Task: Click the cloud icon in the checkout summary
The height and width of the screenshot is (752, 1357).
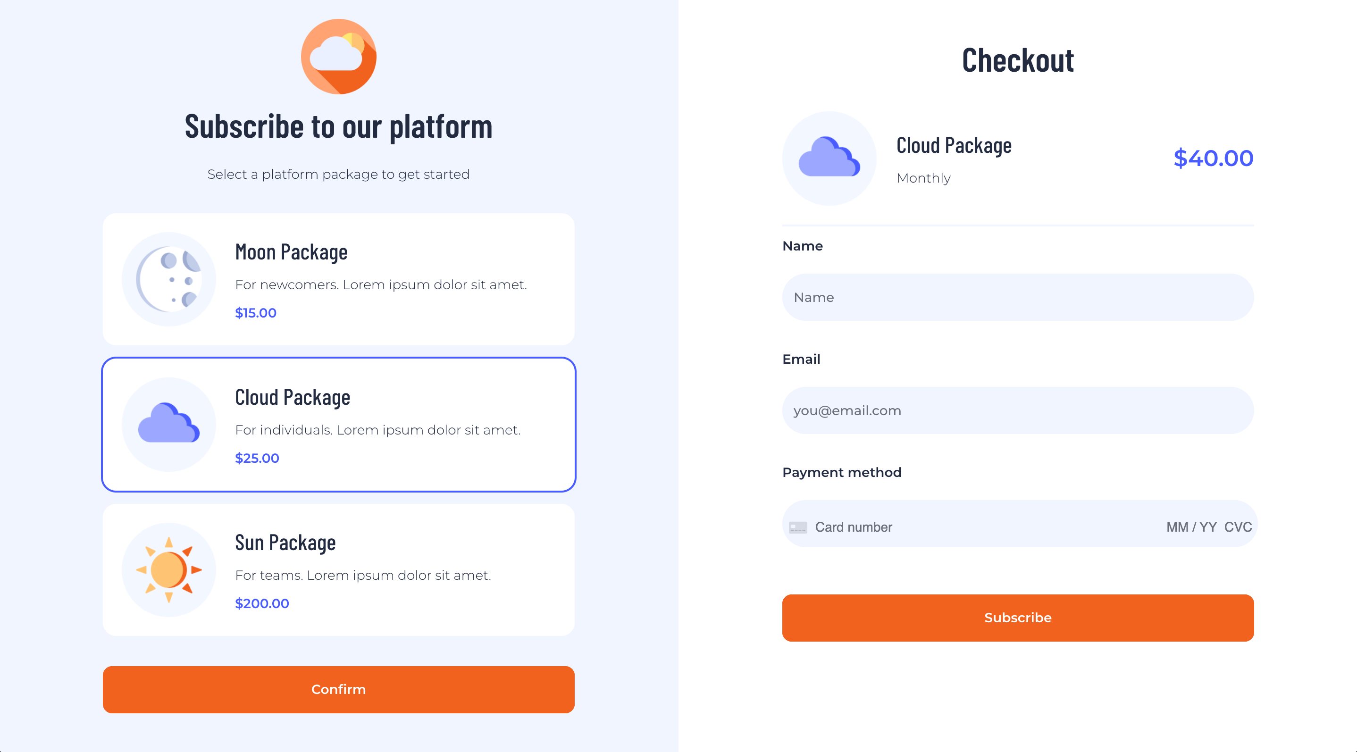Action: pyautogui.click(x=829, y=159)
